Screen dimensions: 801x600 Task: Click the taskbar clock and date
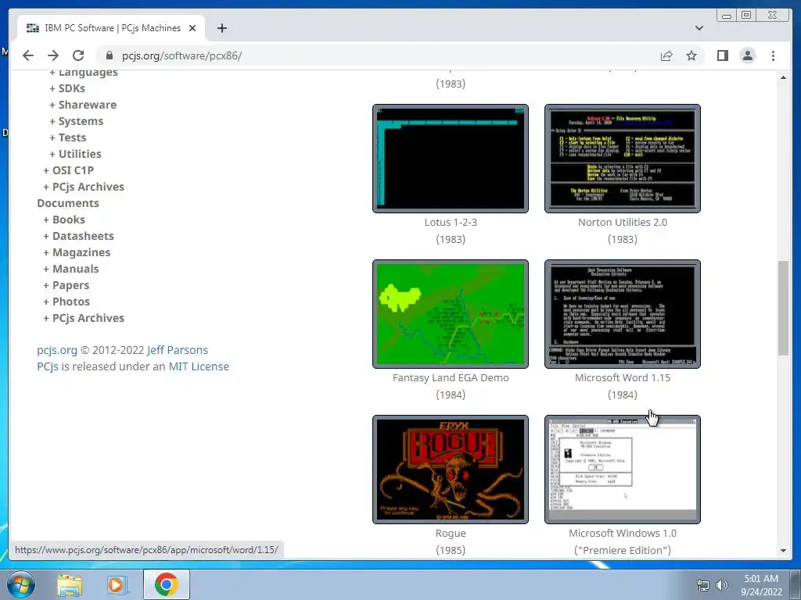coord(761,585)
